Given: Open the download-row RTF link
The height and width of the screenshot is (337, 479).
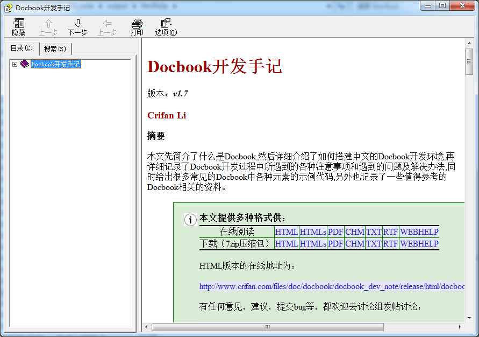Looking at the screenshot, I should pyautogui.click(x=390, y=244).
